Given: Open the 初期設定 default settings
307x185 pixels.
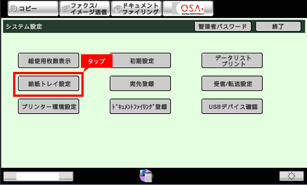Looking at the screenshot, I should pyautogui.click(x=140, y=61).
